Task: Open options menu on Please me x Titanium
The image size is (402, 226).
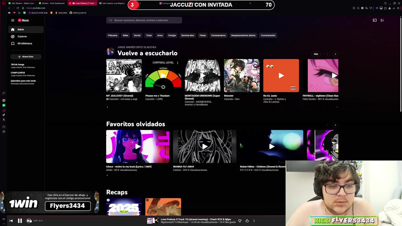Action: (177, 63)
